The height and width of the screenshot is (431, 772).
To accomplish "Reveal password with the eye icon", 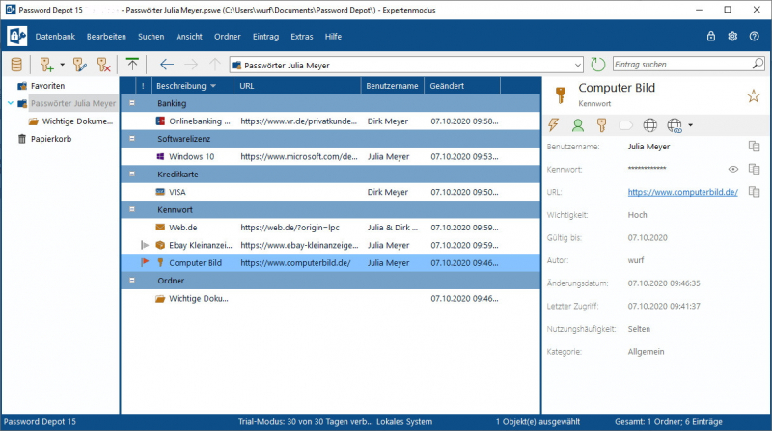I will pyautogui.click(x=733, y=169).
